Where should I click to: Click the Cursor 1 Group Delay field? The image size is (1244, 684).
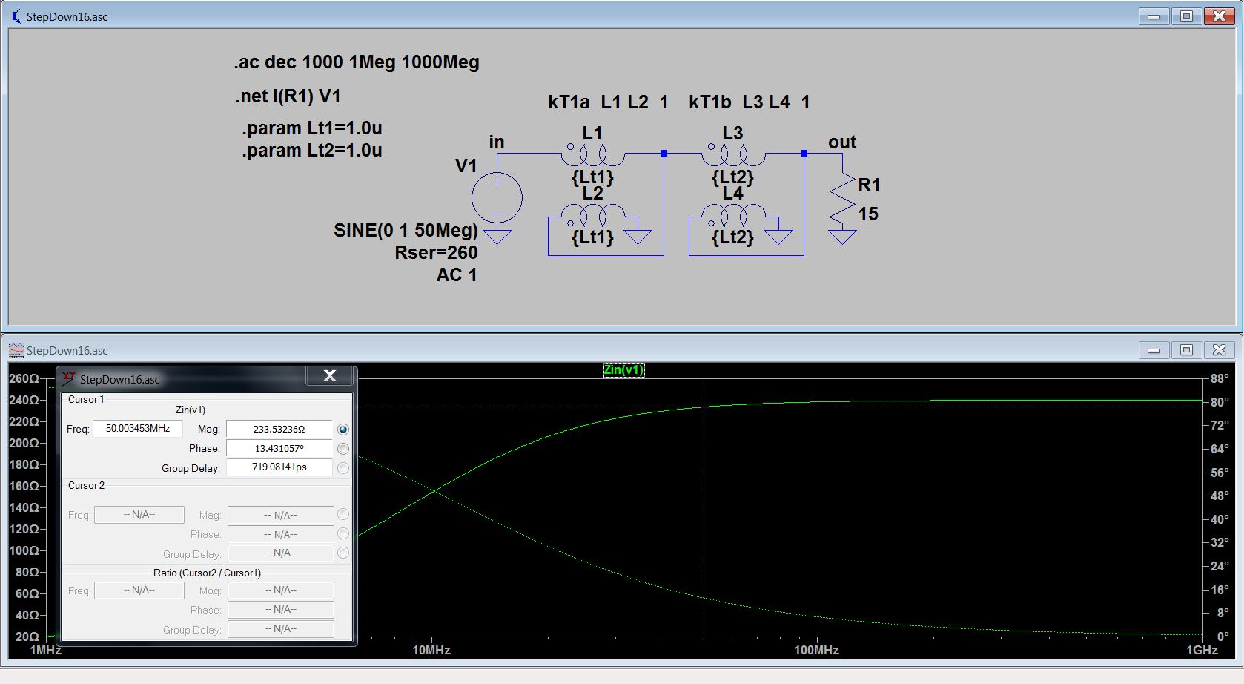coord(279,467)
